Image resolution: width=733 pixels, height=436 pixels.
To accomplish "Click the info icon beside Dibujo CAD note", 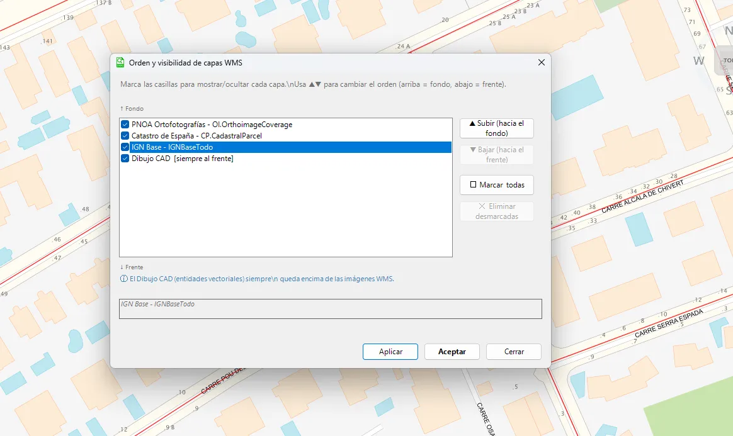I will [x=124, y=279].
